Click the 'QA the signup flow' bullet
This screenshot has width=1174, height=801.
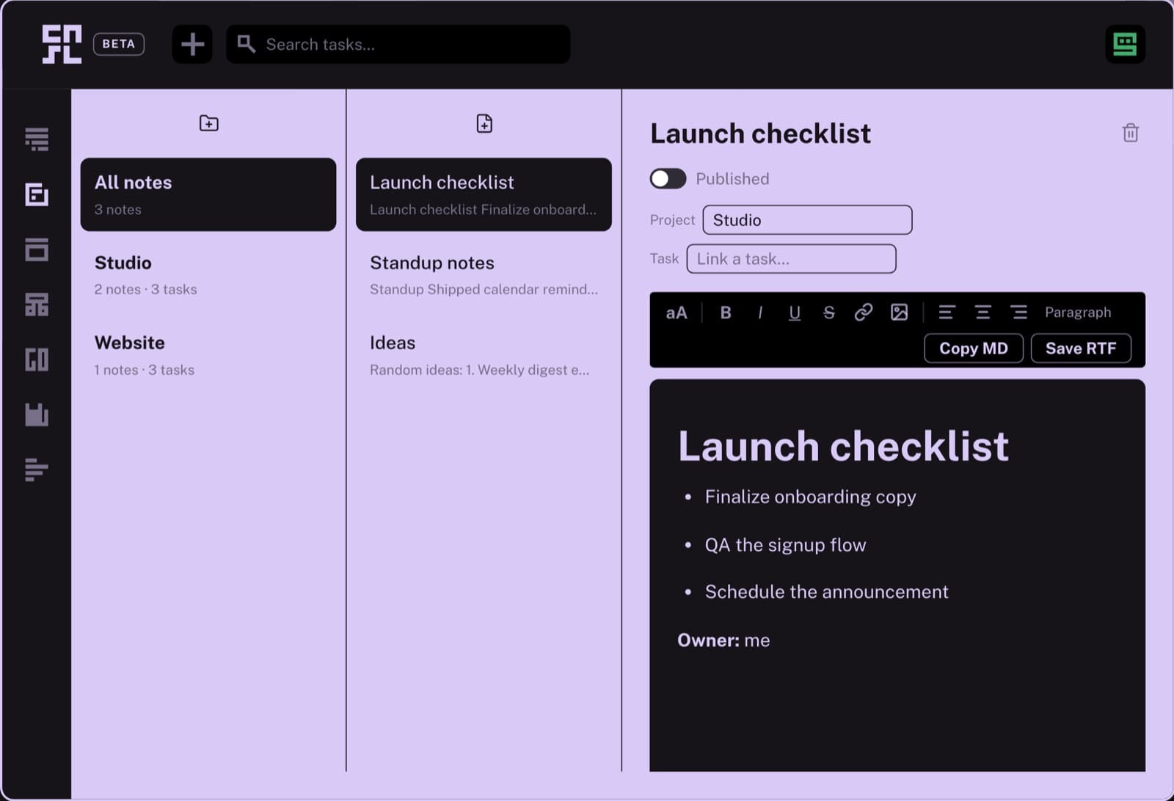(x=785, y=545)
